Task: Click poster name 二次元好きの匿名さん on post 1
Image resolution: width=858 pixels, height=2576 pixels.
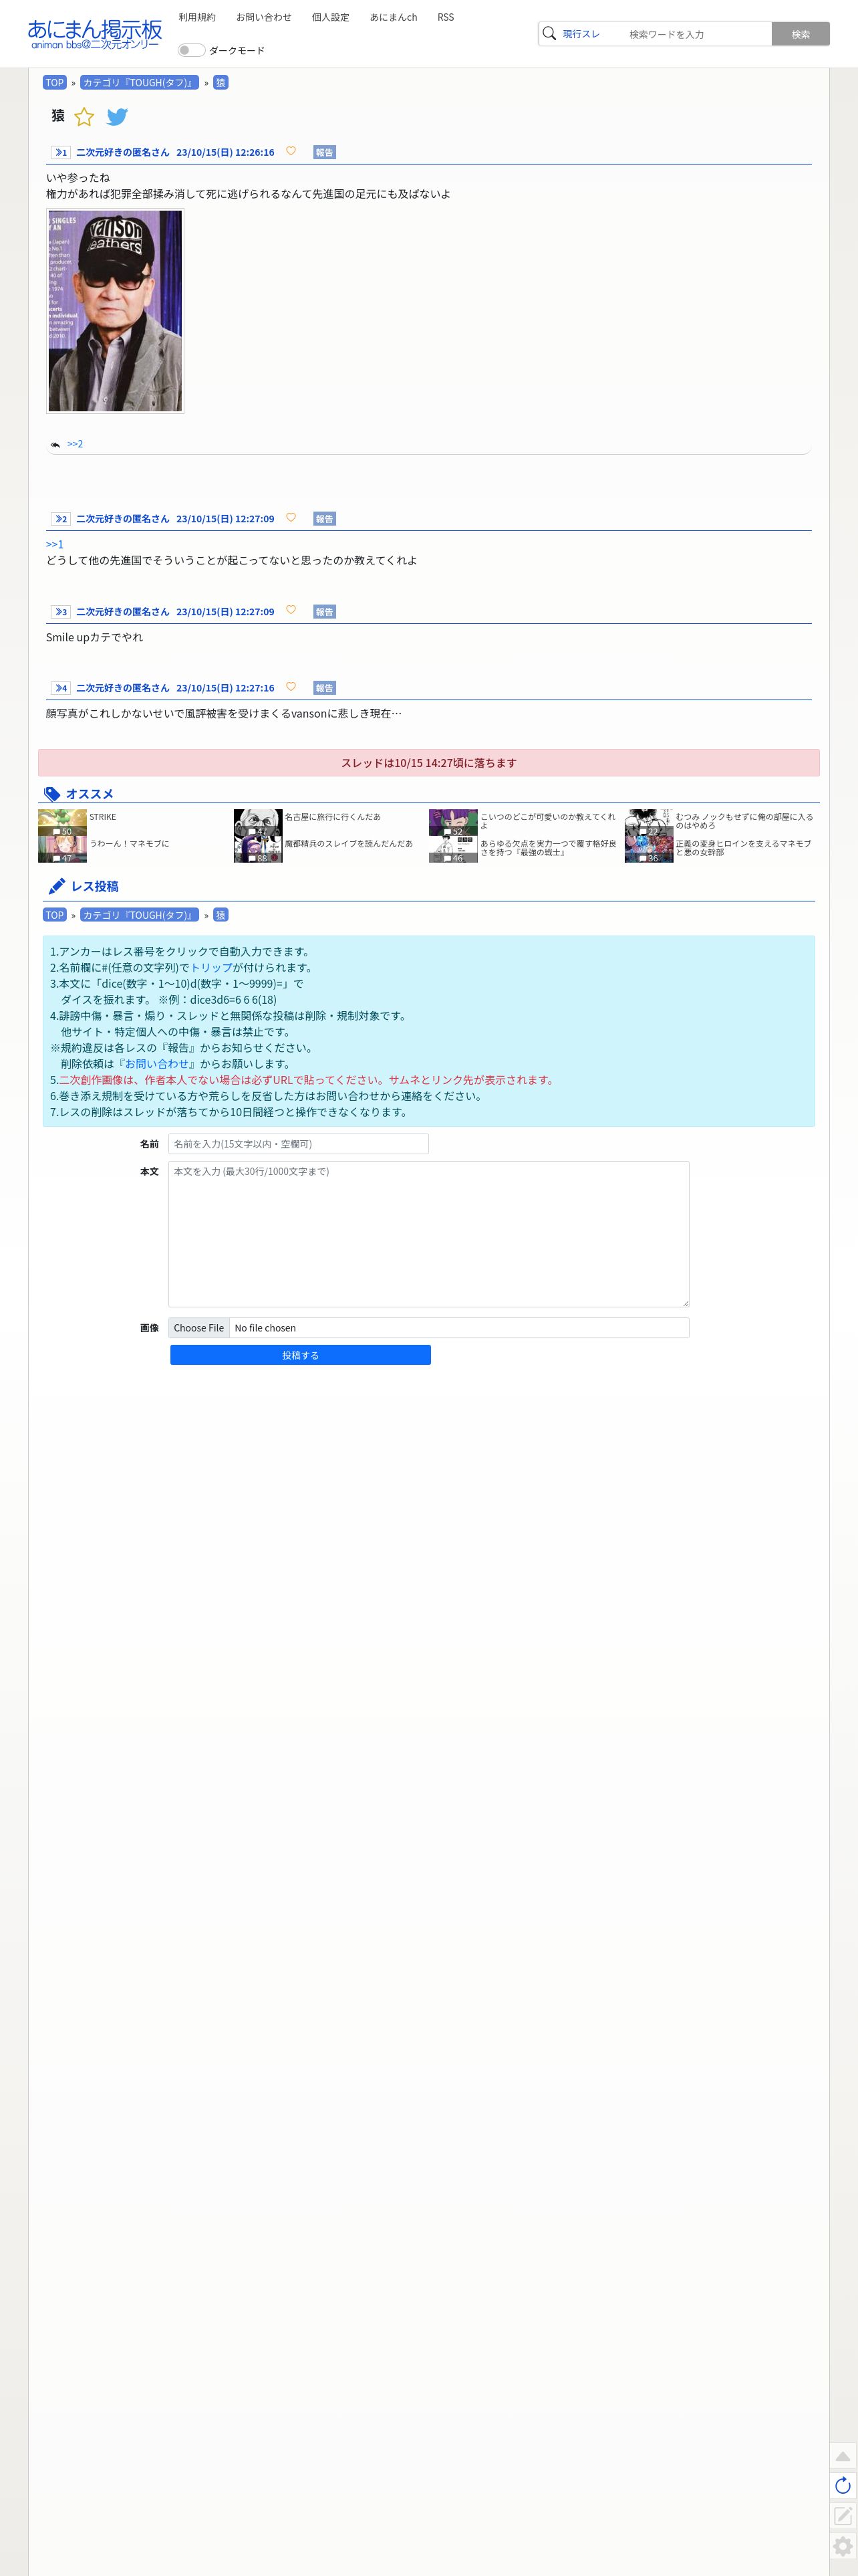Action: (x=123, y=153)
